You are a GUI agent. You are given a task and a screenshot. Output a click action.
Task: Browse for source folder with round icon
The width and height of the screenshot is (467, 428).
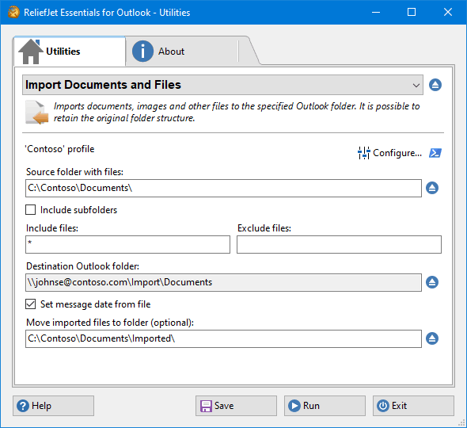(432, 188)
